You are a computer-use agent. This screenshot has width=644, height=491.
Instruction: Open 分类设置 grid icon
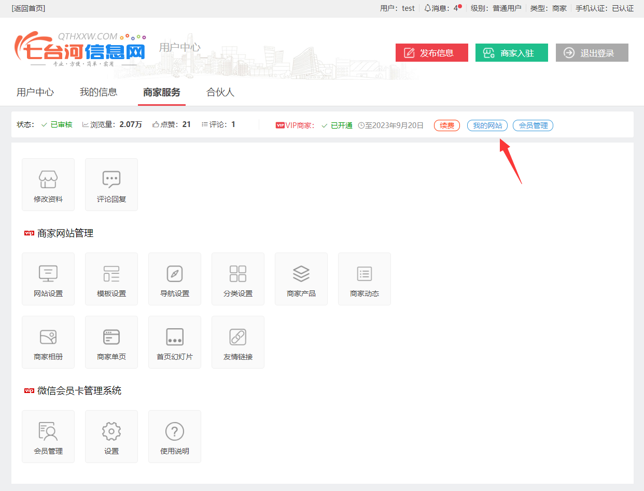coord(238,274)
